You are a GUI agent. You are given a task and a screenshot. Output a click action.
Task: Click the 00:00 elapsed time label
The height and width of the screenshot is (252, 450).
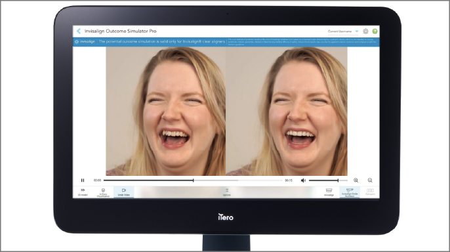(x=97, y=180)
